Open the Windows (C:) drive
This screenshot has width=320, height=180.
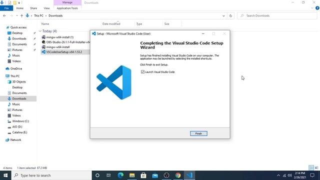pyautogui.click(x=20, y=121)
